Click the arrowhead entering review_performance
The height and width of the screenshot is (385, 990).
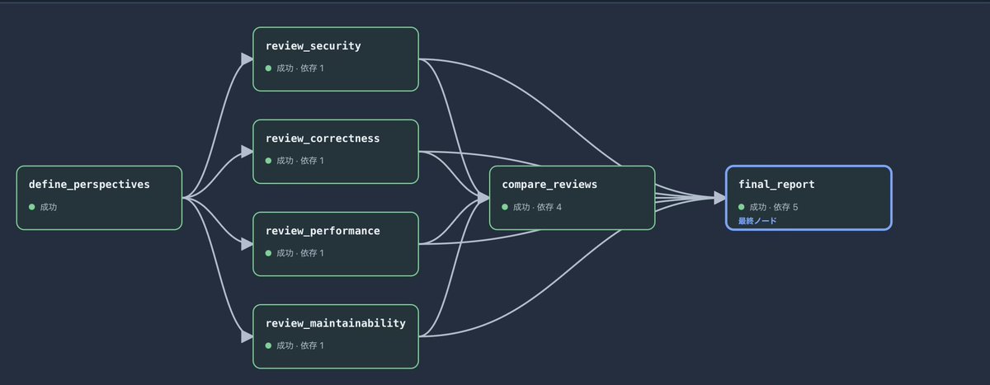point(247,244)
